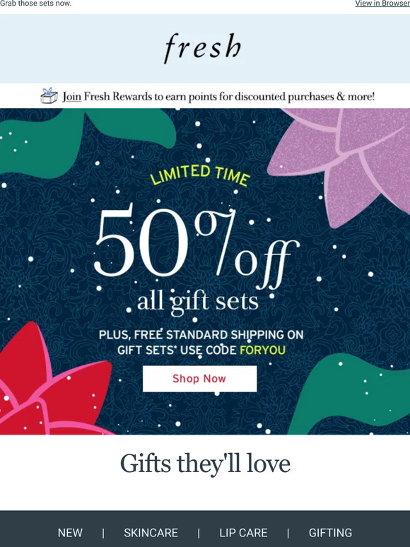Image resolution: width=410 pixels, height=547 pixels.
Task: Click the Grab those sets now preheader
Action: [35, 4]
